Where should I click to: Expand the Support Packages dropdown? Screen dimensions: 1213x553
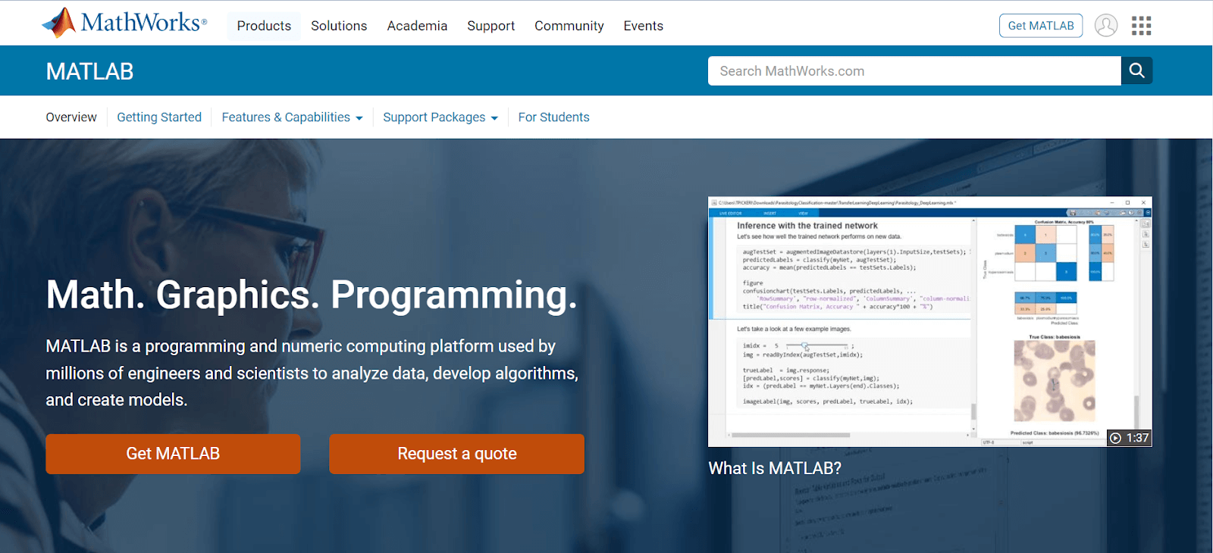(x=440, y=117)
